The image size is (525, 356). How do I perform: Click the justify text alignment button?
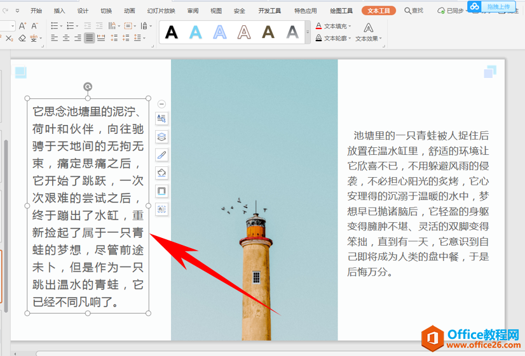(90, 38)
